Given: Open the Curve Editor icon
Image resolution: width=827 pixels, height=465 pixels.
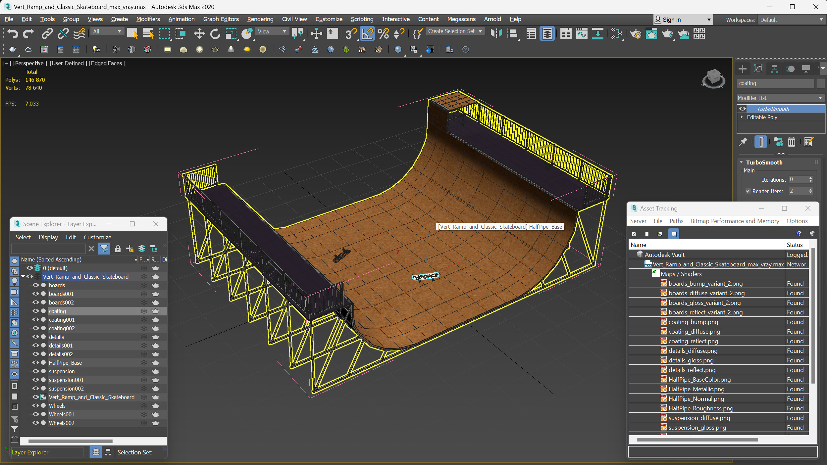Looking at the screenshot, I should (x=582, y=33).
